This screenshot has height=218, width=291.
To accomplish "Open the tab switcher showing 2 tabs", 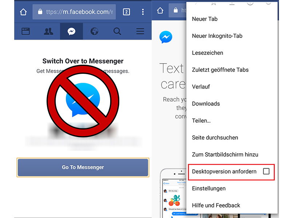I will [126, 12].
